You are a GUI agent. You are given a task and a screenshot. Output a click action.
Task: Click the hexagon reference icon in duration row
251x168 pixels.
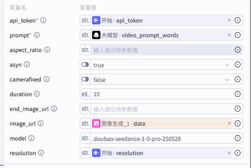click(238, 94)
